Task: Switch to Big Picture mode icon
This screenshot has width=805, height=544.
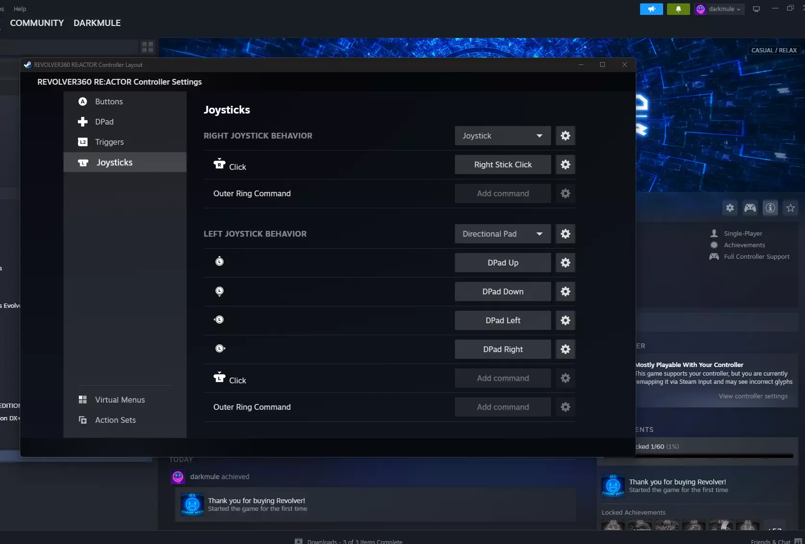Action: (756, 9)
